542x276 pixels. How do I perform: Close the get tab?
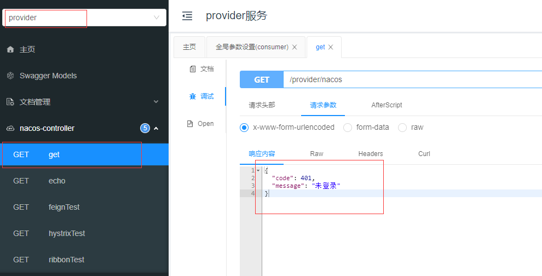331,47
